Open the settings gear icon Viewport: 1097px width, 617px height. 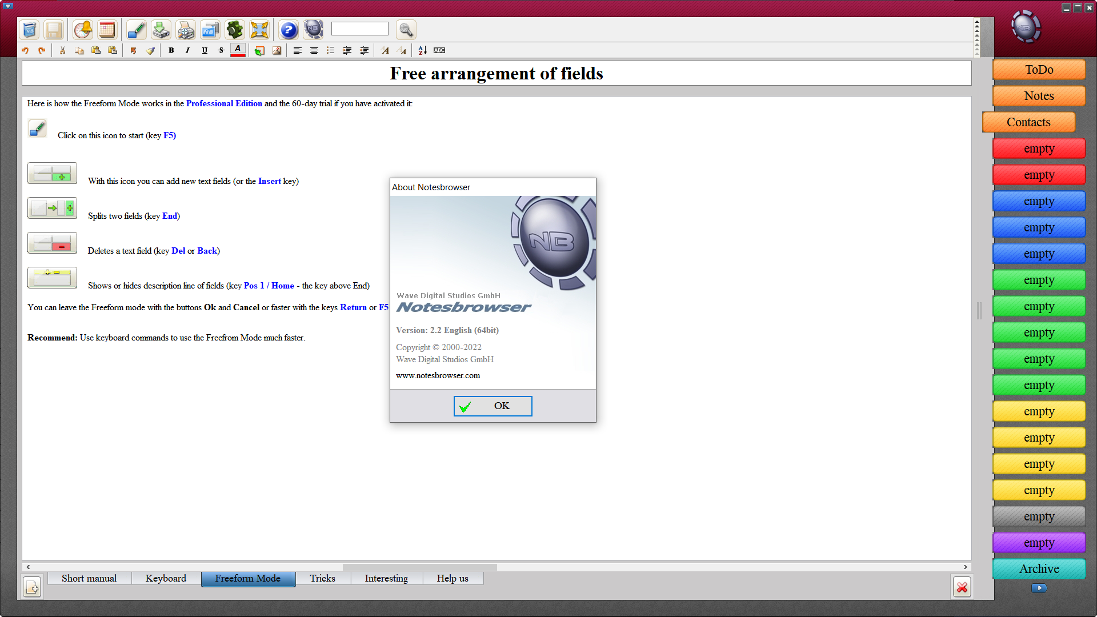click(x=234, y=30)
